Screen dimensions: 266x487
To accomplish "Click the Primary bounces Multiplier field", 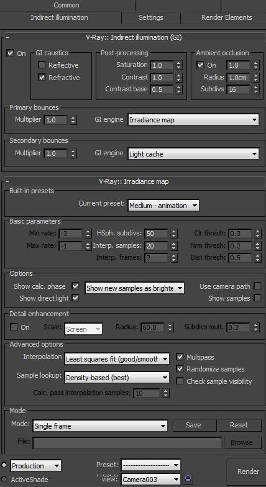I will click(56, 120).
